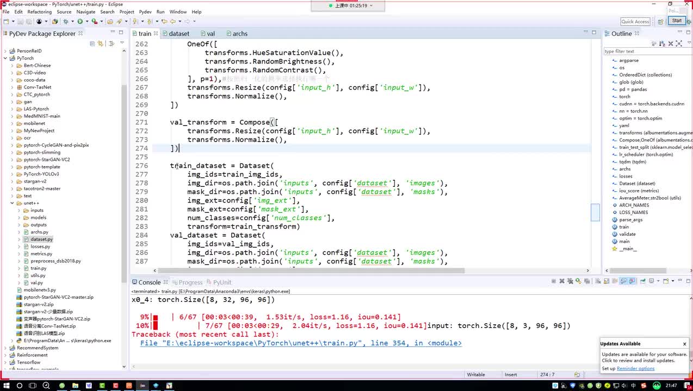Select train.py in Package Explorer
This screenshot has height=391, width=693.
click(x=39, y=268)
